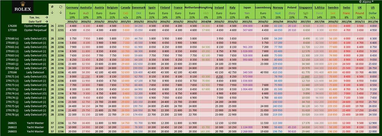
Task: Click the diameter ø symbol header
Action: (x=52, y=6)
